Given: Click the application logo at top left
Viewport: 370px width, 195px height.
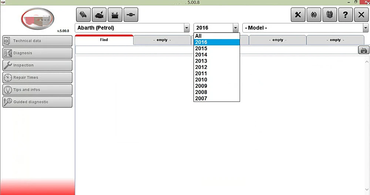Looking at the screenshot, I should [x=38, y=19].
